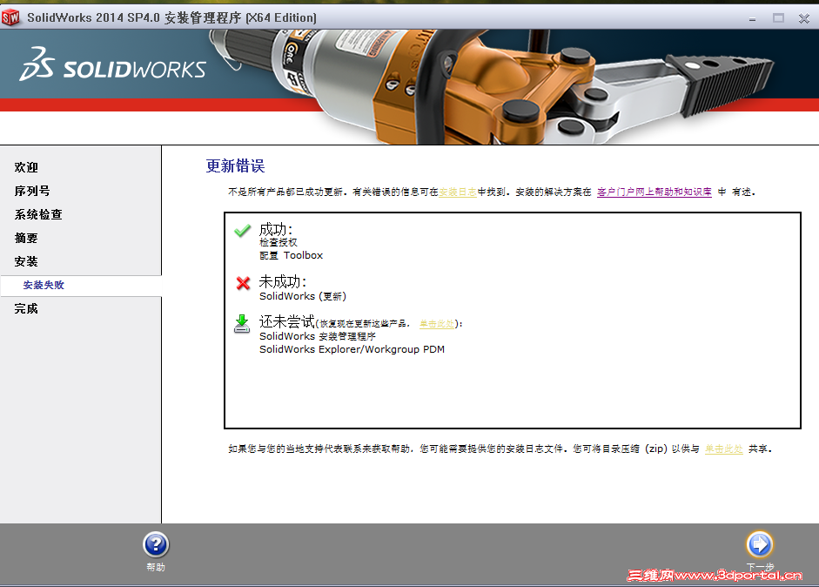Click 单击此处 link for zipping logs
819x587 pixels.
[724, 449]
